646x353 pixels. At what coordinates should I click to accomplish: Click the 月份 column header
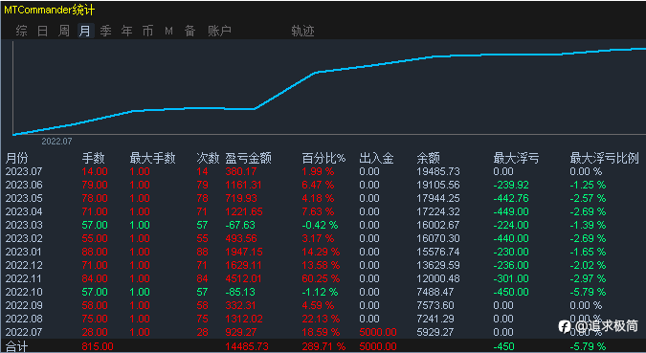pos(17,158)
